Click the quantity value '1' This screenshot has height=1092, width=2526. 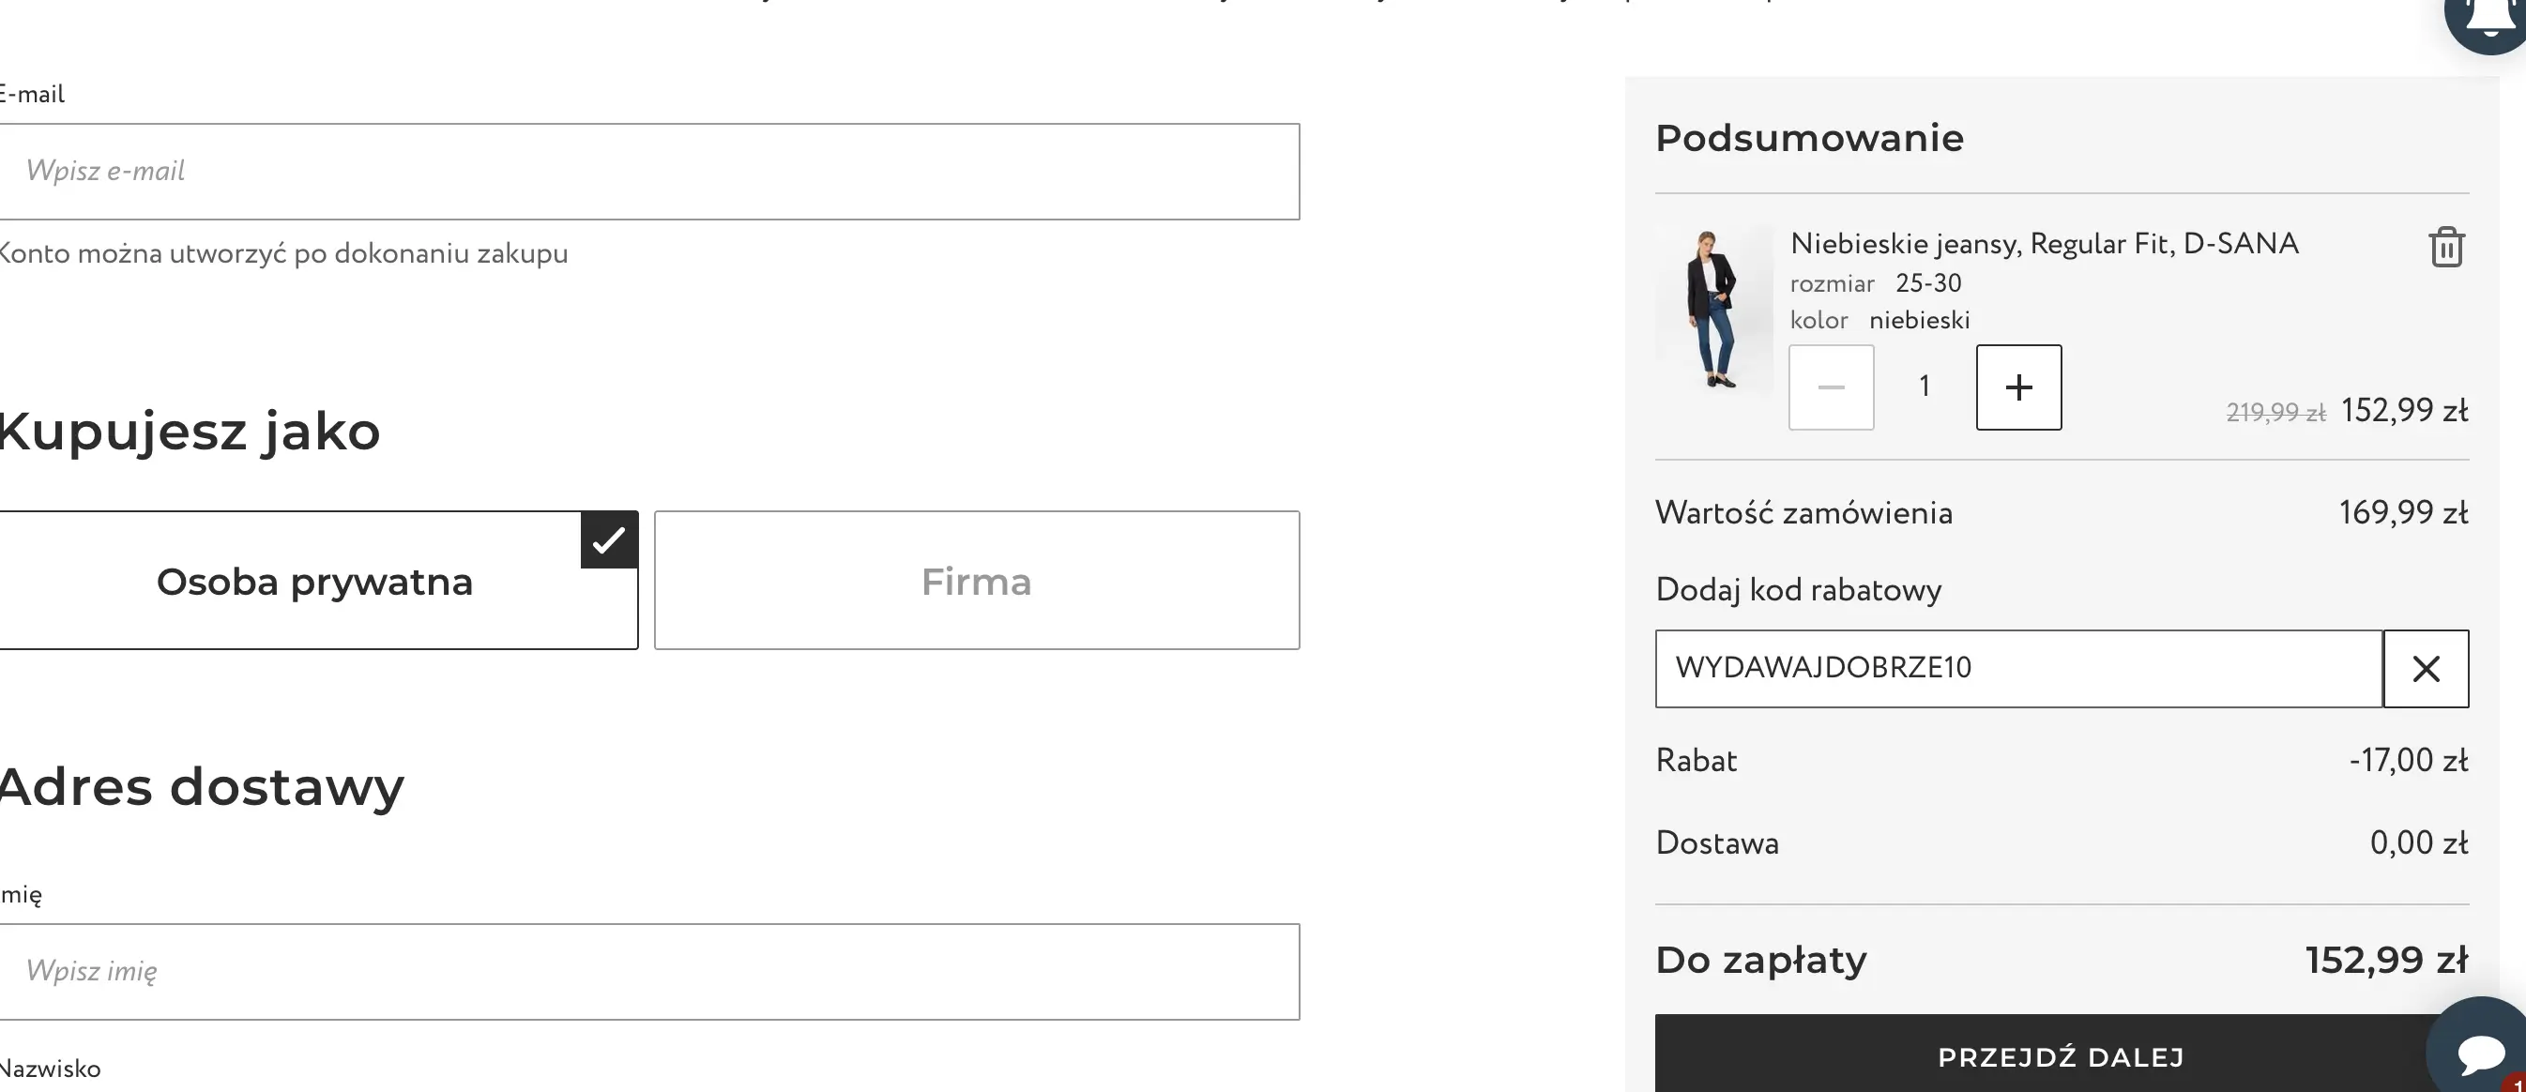tap(1924, 387)
